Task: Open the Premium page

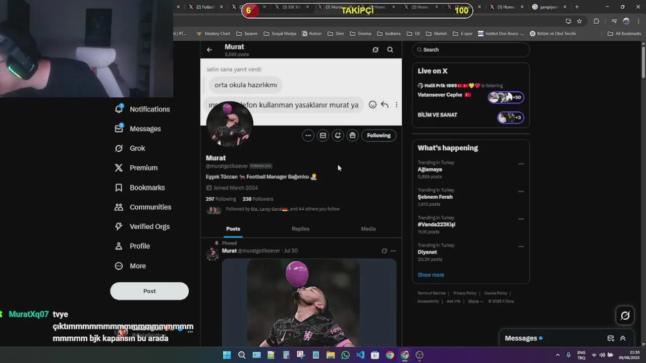Action: point(136,168)
